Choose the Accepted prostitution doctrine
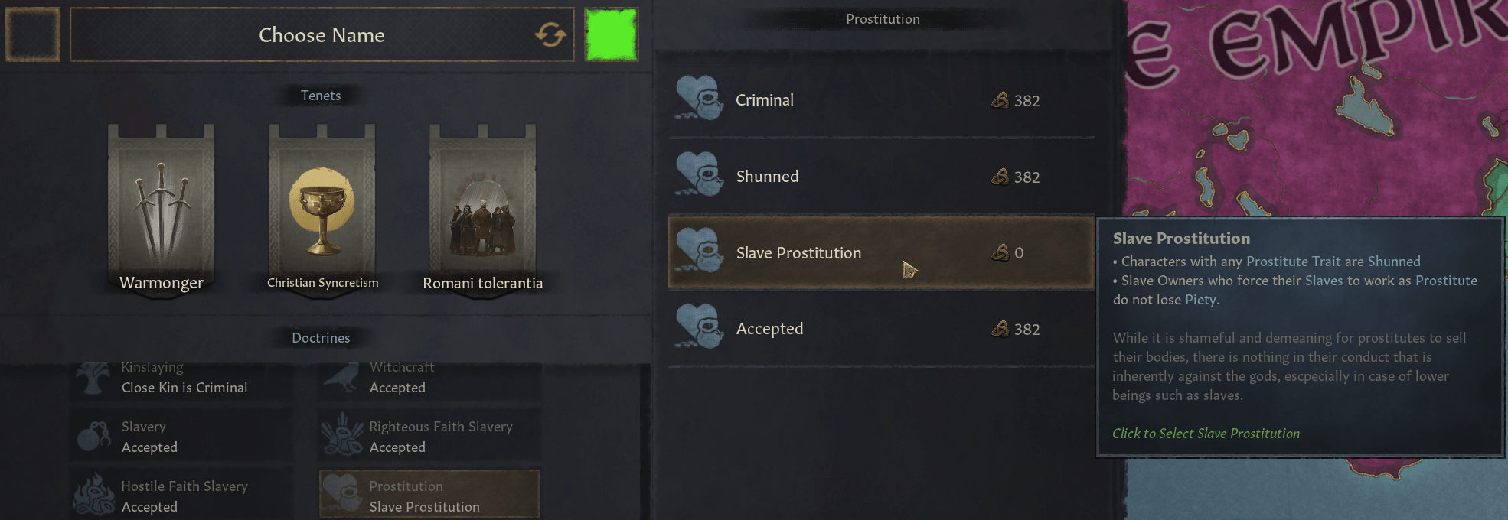1508x520 pixels. coord(881,329)
